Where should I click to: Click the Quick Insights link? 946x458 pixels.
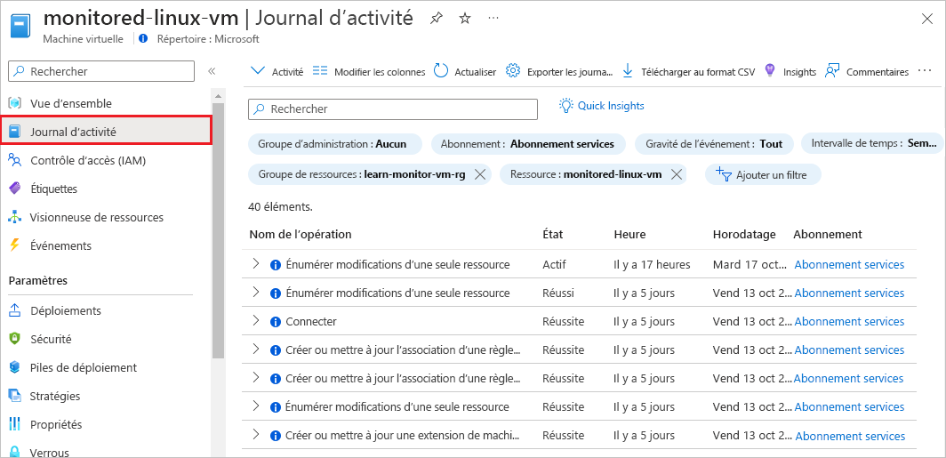[611, 106]
